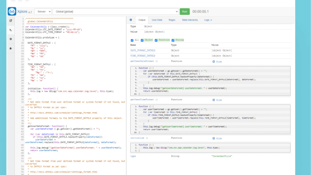The height and width of the screenshot is (175, 311).
Task: Uncheck the All filter checkbox
Action: 132,40
